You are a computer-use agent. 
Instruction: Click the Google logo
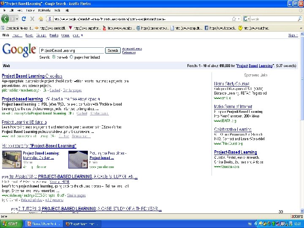(19, 50)
